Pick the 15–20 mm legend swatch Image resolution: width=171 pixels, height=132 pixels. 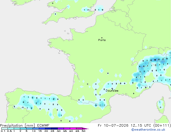[x=42, y=128]
